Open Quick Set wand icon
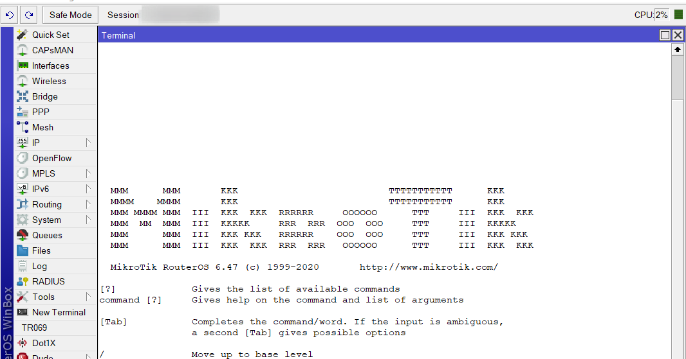 (23, 35)
